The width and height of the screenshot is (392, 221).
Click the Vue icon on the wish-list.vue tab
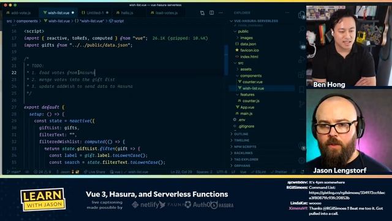coord(45,12)
